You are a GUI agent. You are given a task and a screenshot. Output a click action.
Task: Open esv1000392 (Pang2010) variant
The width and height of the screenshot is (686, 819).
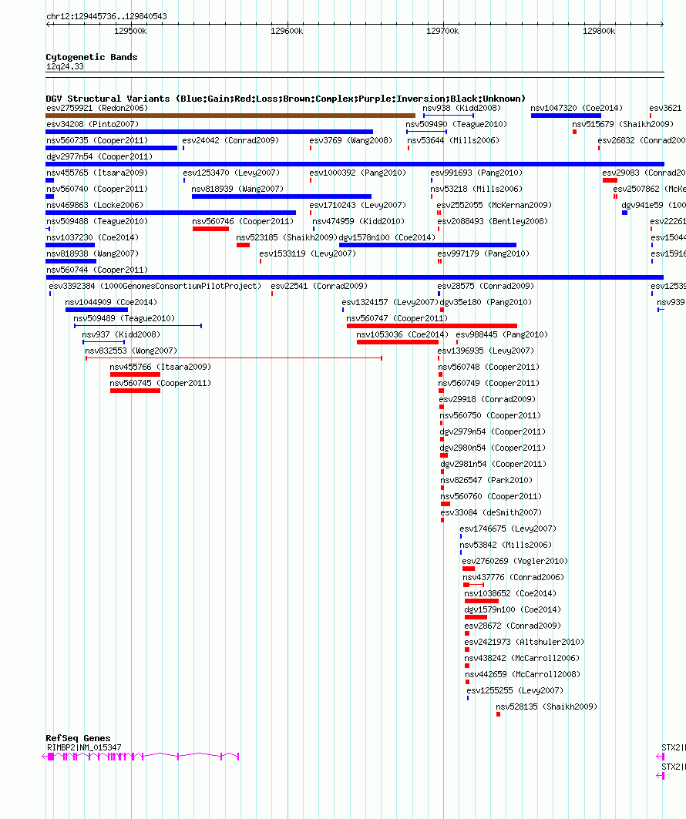tap(358, 173)
